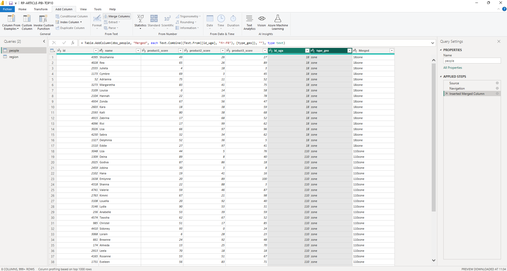
Task: Close the Query Settings pane
Action: click(499, 41)
